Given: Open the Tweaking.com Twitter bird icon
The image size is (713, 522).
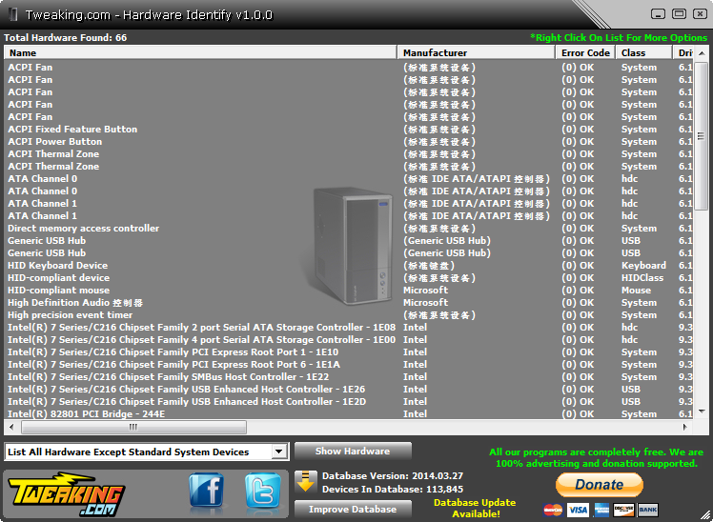Looking at the screenshot, I should click(263, 490).
